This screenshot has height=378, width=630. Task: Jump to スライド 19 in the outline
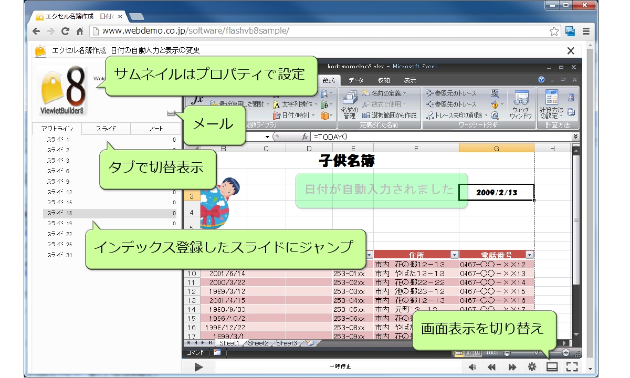(59, 224)
